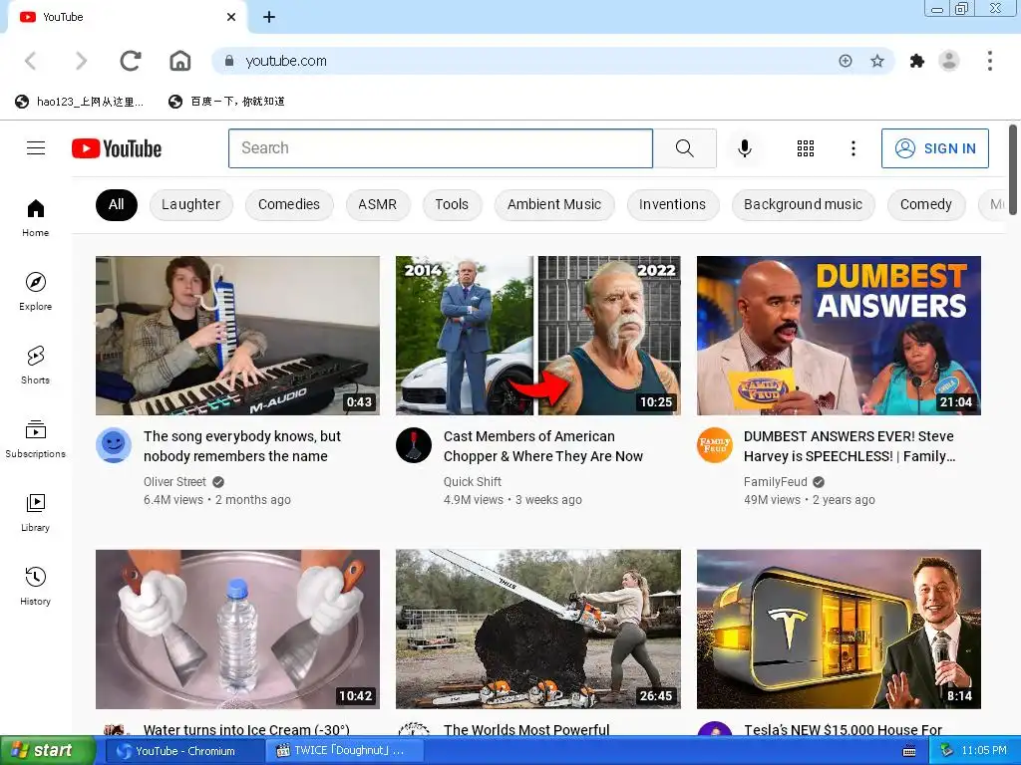Play the Tesla house video thumbnail
Screen dimensions: 1021x765
[839, 630]
